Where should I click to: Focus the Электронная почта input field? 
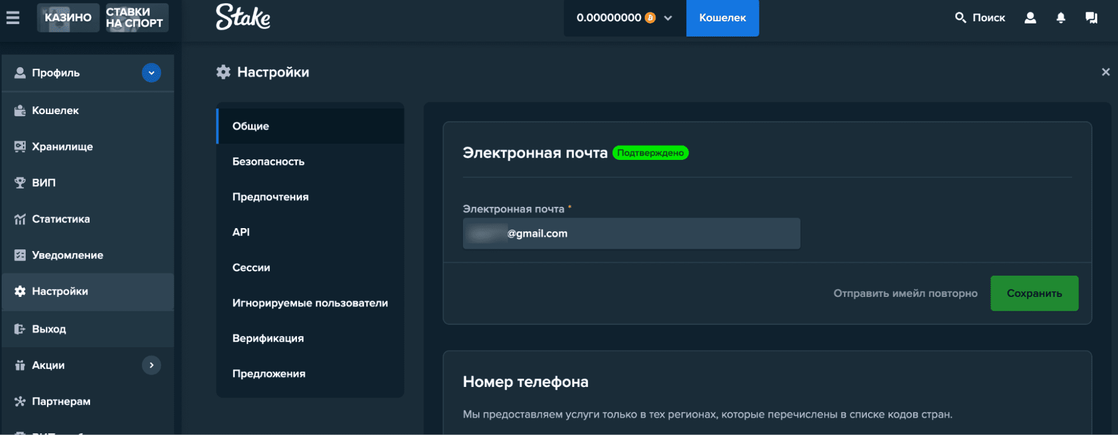tap(631, 234)
